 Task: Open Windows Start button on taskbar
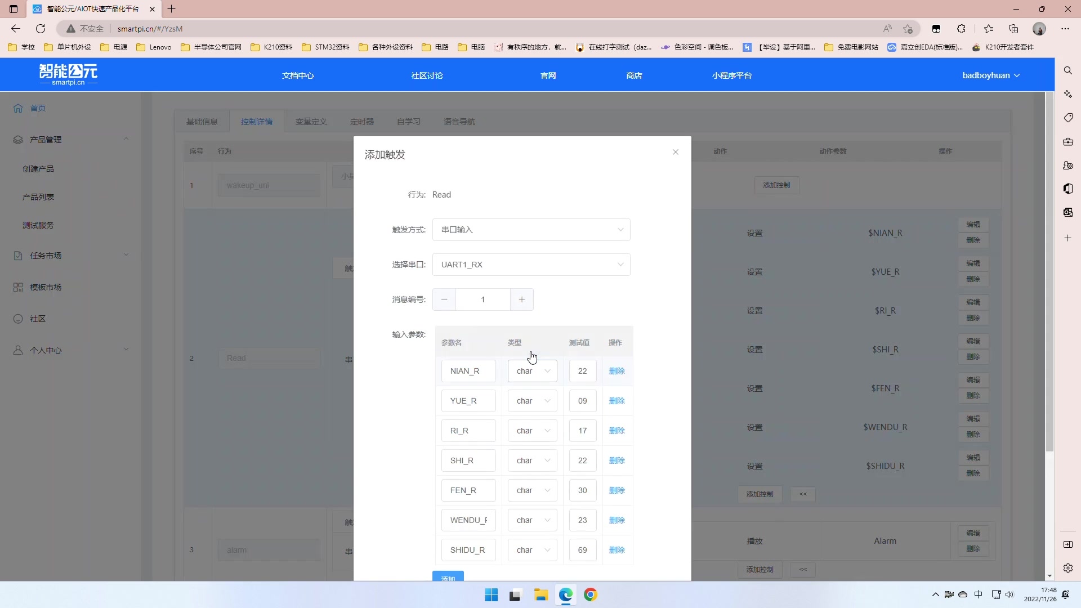pyautogui.click(x=491, y=595)
